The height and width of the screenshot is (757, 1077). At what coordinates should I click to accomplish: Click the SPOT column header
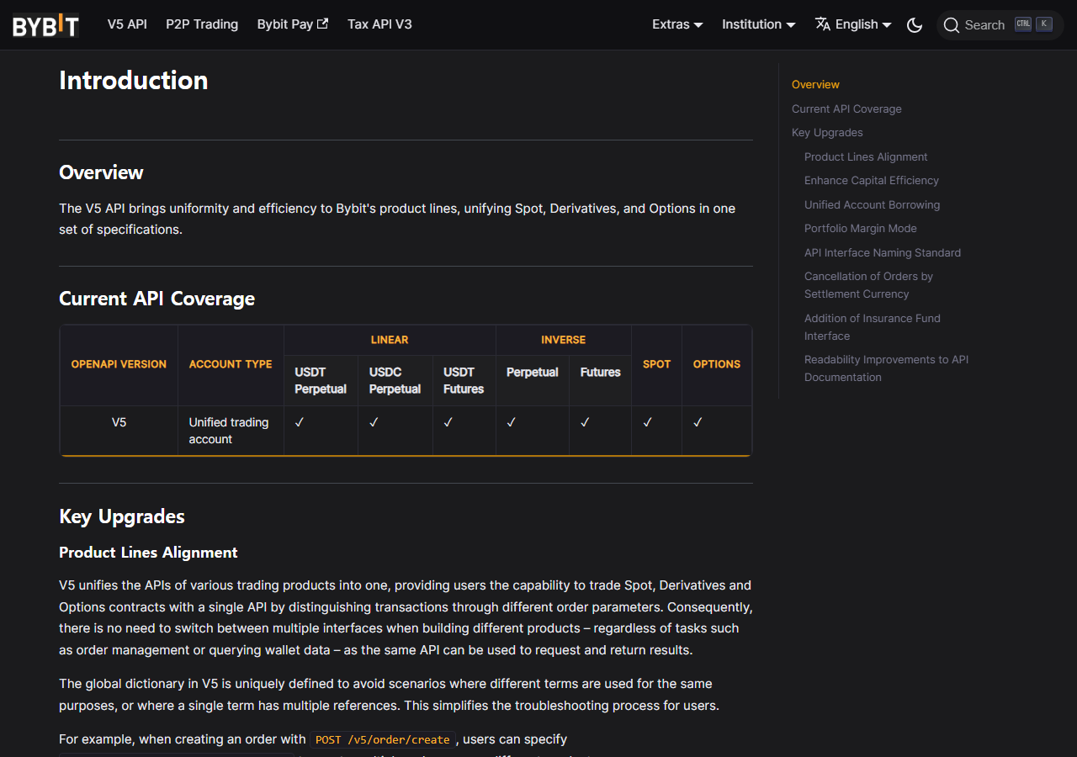[656, 364]
